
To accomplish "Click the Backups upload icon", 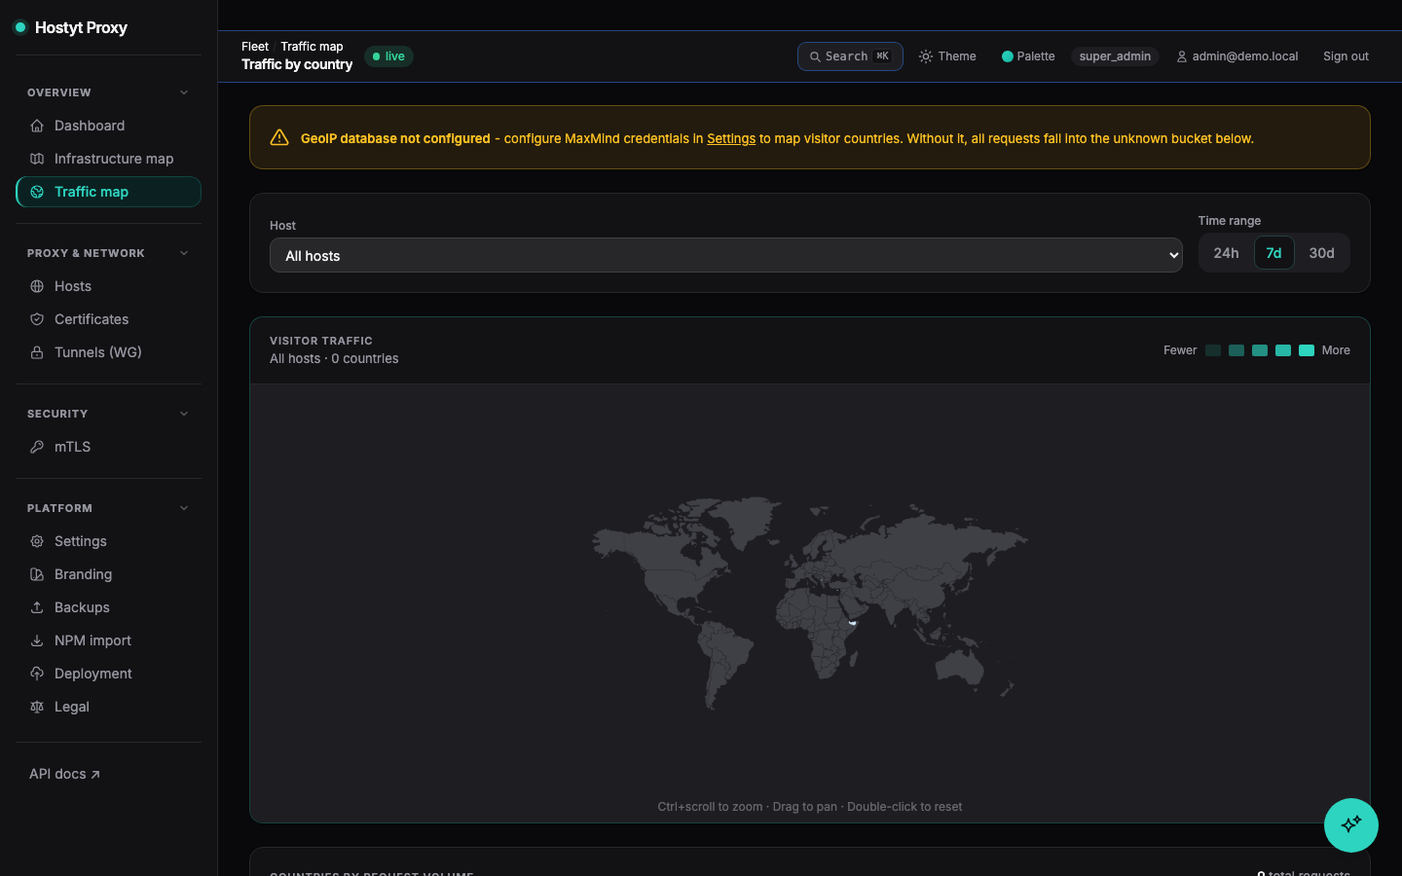I will click(37, 607).
